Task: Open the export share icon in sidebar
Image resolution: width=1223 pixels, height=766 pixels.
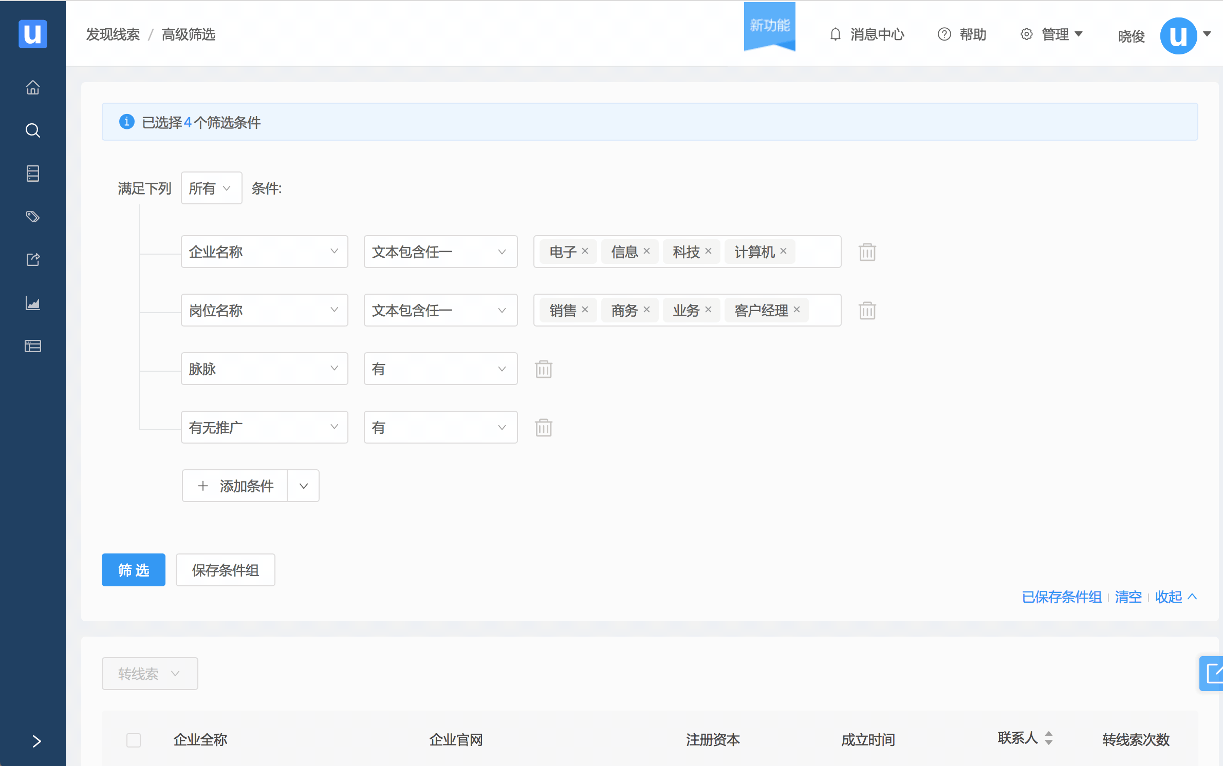Action: click(33, 260)
